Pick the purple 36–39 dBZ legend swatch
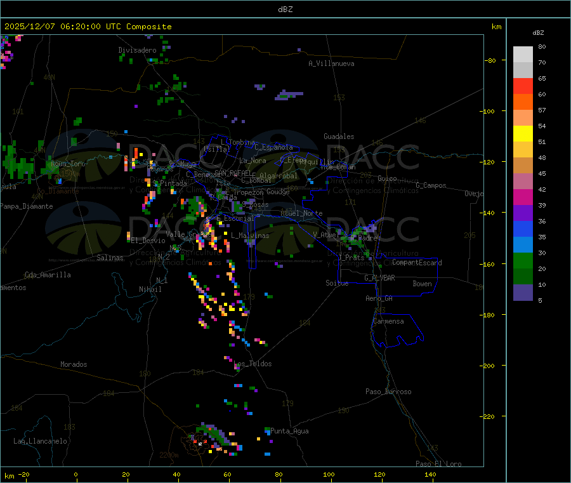 click(523, 213)
